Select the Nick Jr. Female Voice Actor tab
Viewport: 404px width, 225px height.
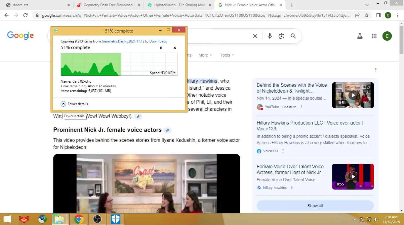pos(250,5)
